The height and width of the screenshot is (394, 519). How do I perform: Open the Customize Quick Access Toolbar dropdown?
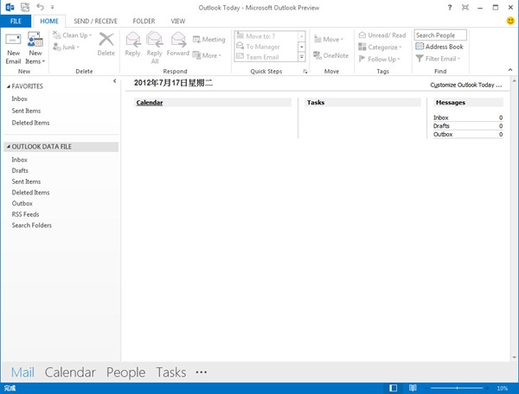tap(52, 7)
